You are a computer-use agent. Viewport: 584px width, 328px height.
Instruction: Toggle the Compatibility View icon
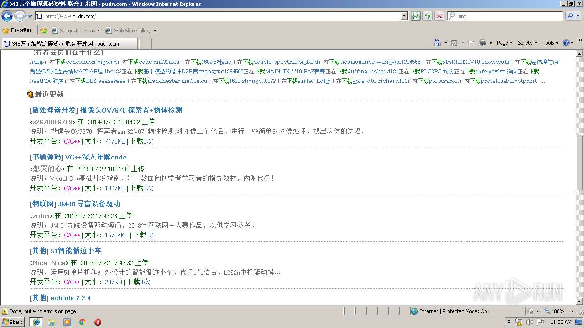[416, 16]
